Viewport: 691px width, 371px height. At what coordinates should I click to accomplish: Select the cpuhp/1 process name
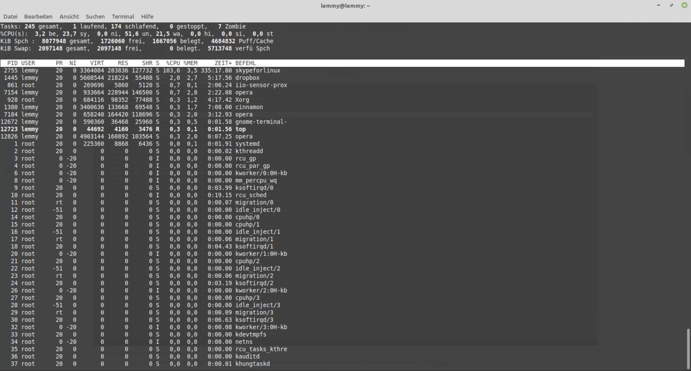pyautogui.click(x=247, y=224)
